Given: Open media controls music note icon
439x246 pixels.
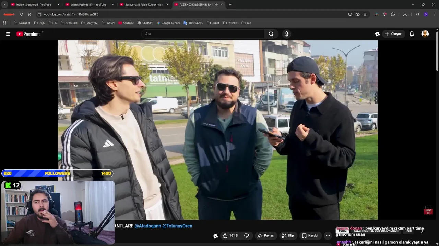Looking at the screenshot, I should click(x=417, y=14).
